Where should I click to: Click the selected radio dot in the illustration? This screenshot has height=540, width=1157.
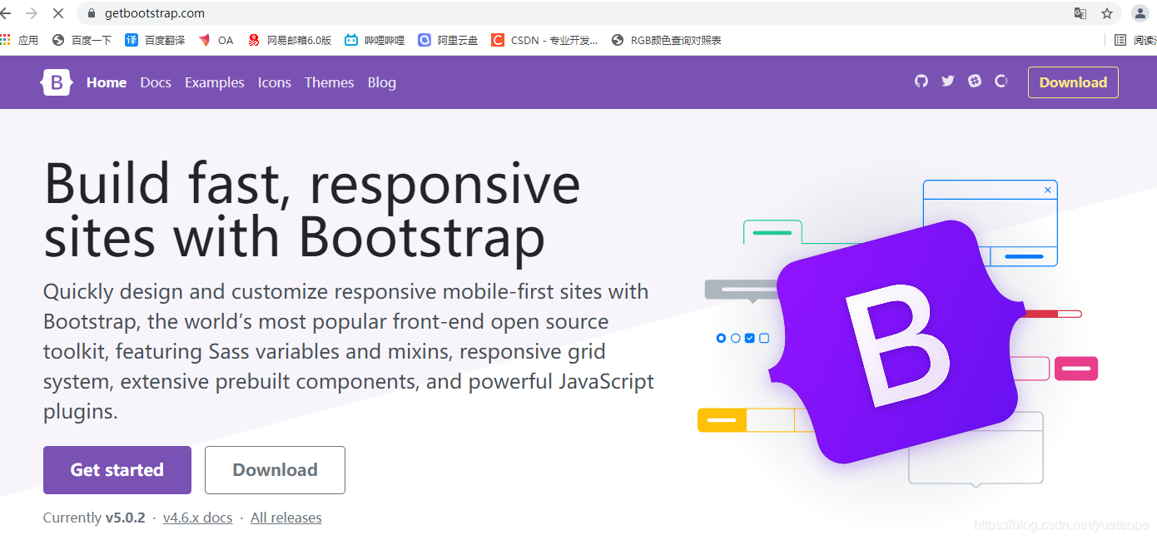721,338
